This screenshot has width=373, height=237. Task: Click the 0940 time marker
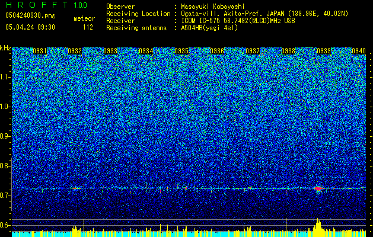(x=359, y=51)
